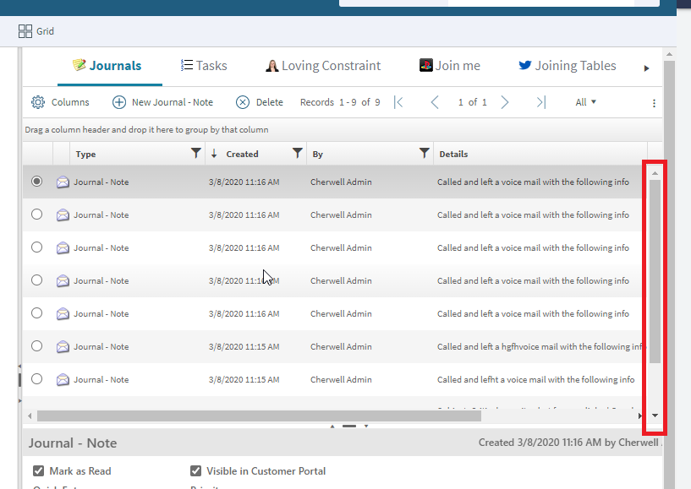Switch to the Tasks tab

203,65
